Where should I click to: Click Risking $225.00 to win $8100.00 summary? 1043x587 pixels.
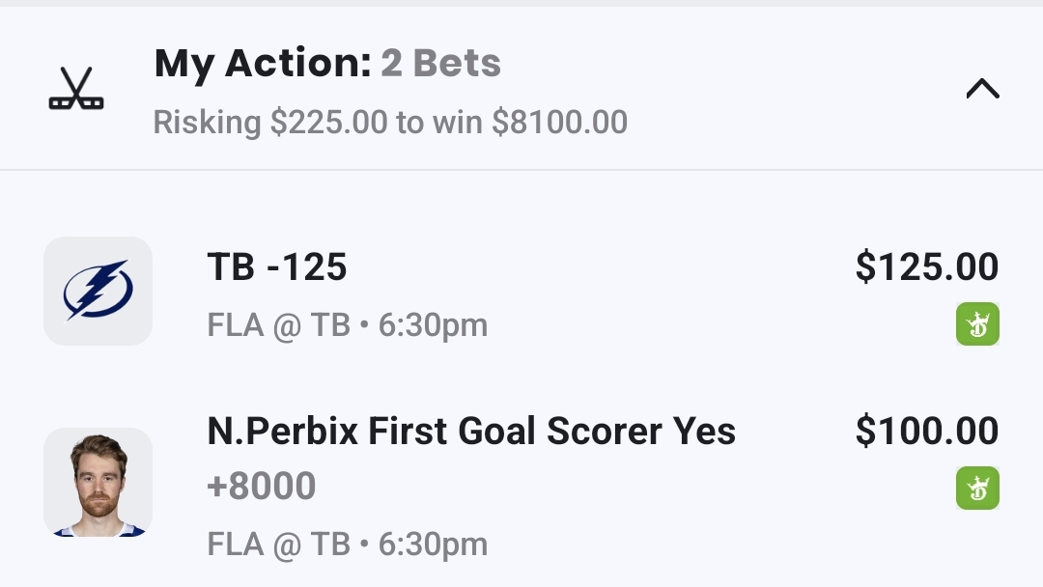(x=390, y=123)
